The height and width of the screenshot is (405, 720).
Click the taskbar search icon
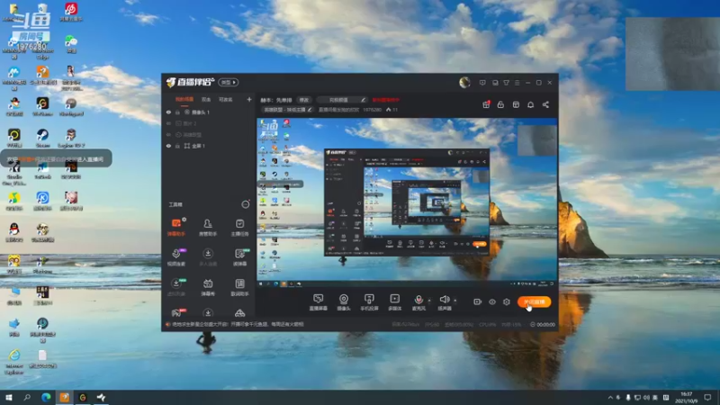click(x=27, y=397)
